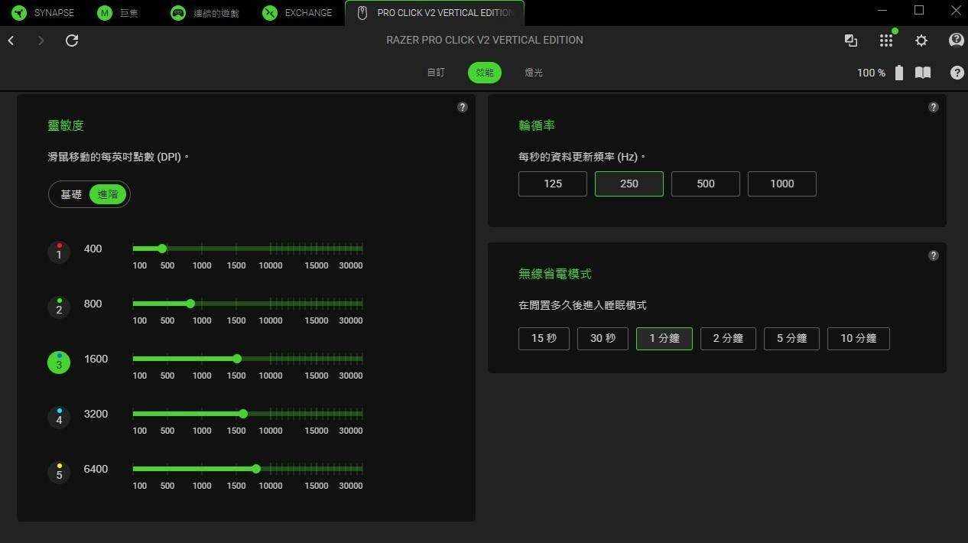The width and height of the screenshot is (968, 543).
Task: Click the battery status icon
Action: [899, 73]
